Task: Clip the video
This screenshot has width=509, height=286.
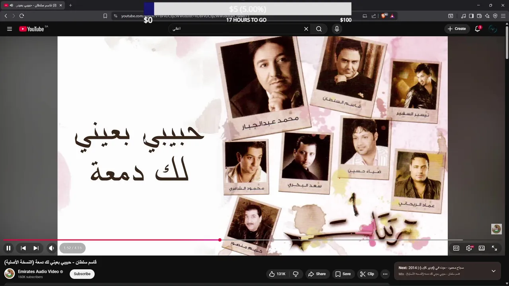Action: coord(367,274)
